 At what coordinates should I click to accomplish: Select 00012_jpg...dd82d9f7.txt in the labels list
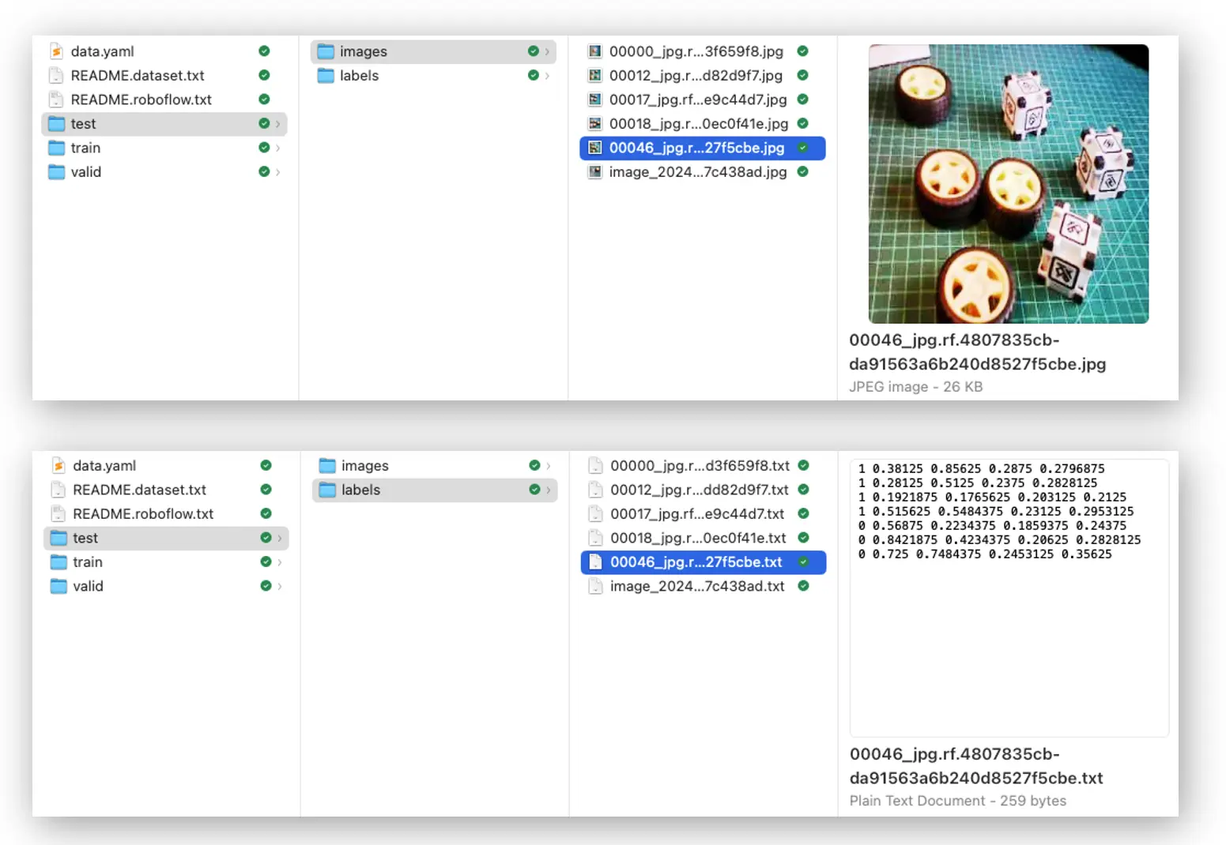pyautogui.click(x=699, y=490)
